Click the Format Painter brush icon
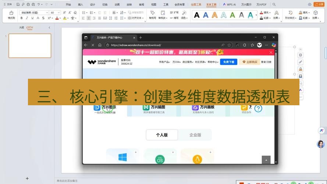327x184 pixels. click(x=11, y=13)
